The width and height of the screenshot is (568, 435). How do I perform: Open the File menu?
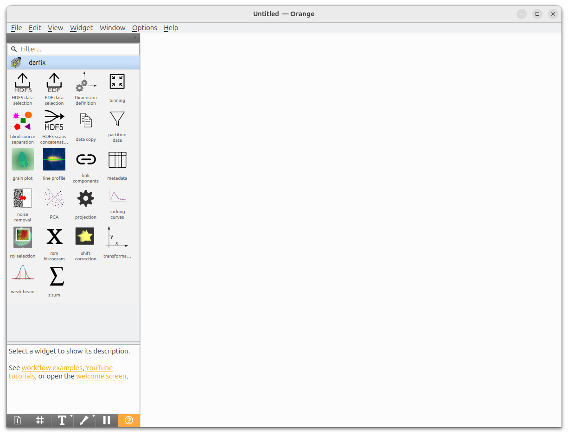(16, 28)
